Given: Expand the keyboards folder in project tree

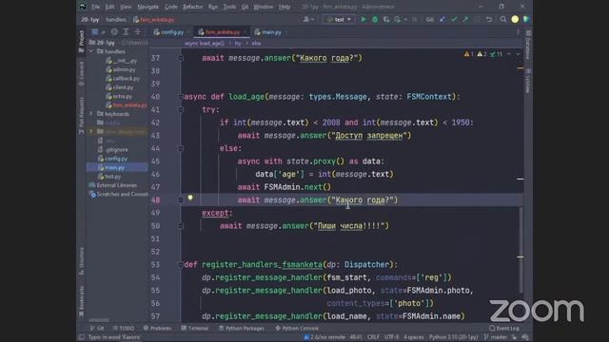Looking at the screenshot, I should pos(91,114).
